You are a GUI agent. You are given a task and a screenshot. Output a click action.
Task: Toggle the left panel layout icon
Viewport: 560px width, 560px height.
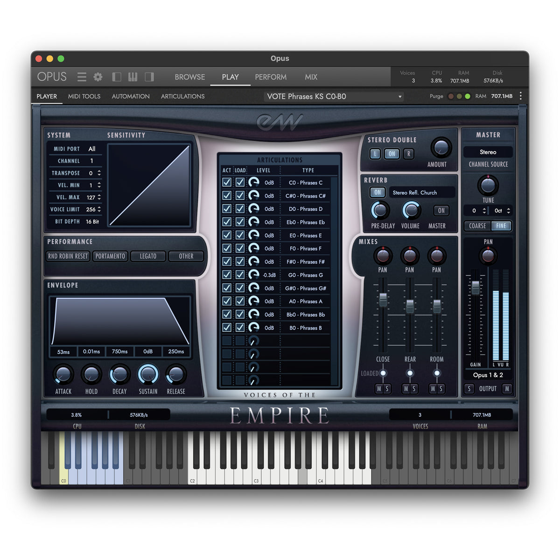[x=117, y=77]
